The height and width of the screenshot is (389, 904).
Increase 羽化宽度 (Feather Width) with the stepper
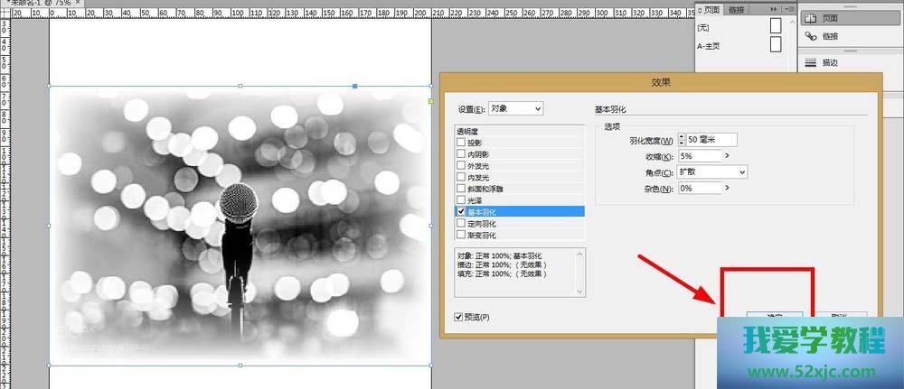(682, 136)
